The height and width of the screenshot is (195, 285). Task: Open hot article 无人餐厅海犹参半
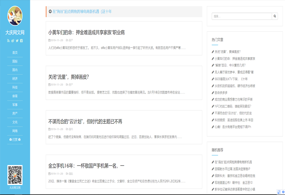click(x=234, y=72)
